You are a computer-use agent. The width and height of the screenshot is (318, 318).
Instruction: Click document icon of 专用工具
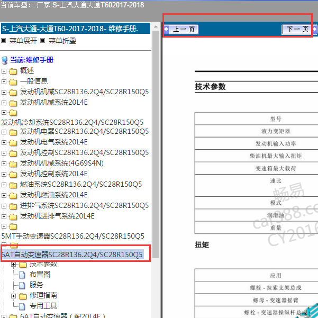click(22, 307)
